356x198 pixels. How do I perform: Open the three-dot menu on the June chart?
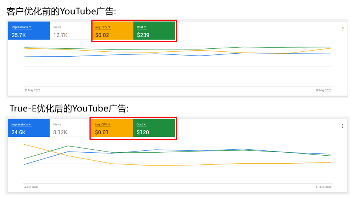point(343,126)
